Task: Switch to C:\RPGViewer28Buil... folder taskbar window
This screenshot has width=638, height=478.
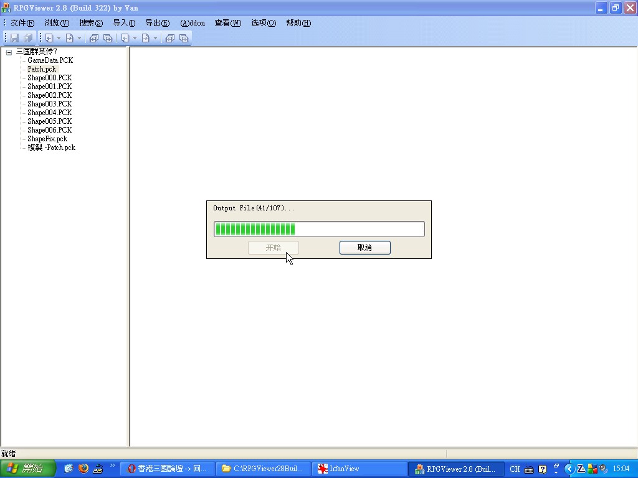Action: pyautogui.click(x=263, y=469)
